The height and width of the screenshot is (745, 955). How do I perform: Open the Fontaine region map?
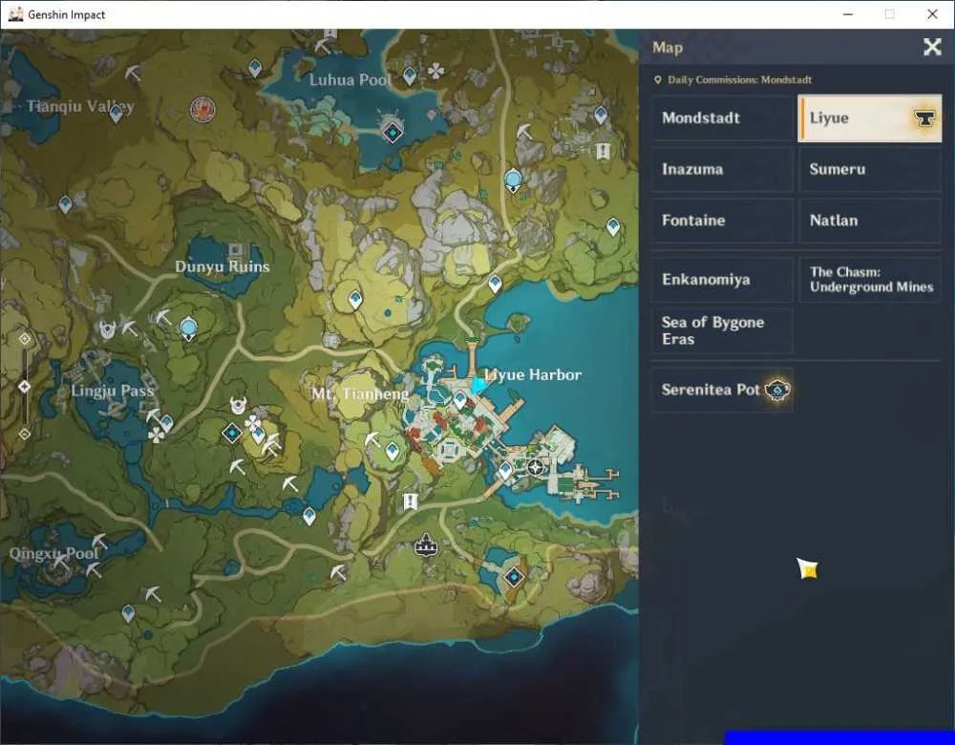(x=722, y=221)
